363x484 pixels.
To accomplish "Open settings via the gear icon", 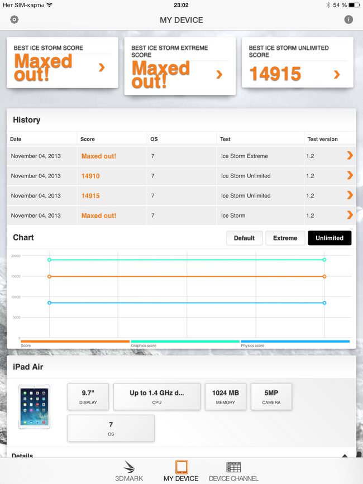I will [15, 20].
